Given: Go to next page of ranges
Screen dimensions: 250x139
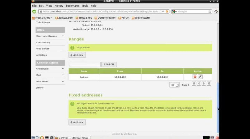Looking at the screenshot, I should tap(204, 83).
